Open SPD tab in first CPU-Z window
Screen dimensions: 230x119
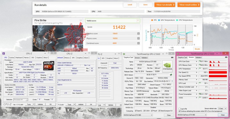[x=33, y=58]
